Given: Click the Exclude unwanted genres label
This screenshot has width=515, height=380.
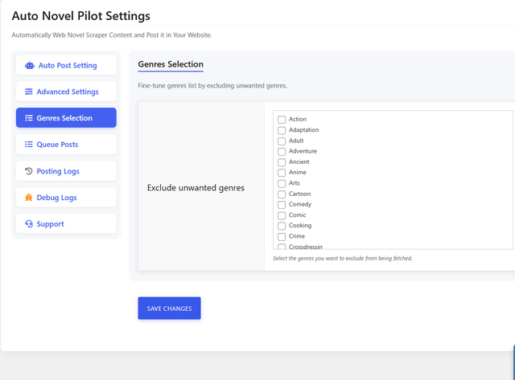Looking at the screenshot, I should [x=196, y=188].
